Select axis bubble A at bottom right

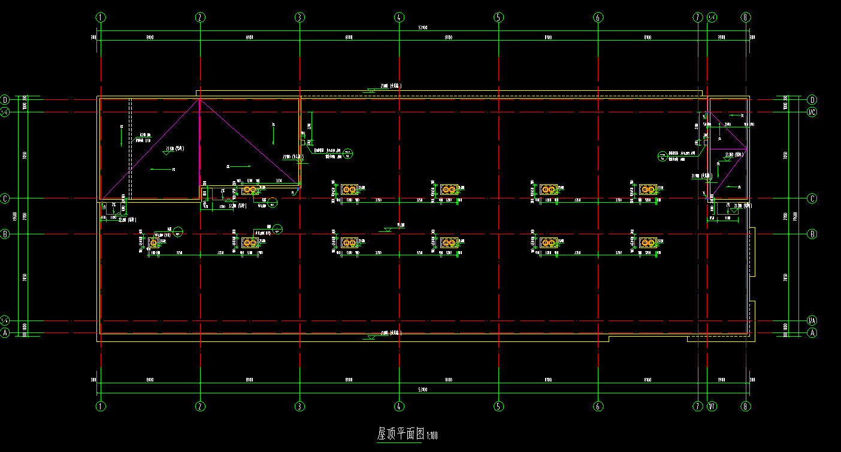pyautogui.click(x=812, y=333)
